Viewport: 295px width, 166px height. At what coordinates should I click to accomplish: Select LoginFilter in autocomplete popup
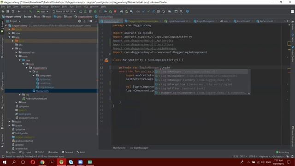[x=201, y=88]
